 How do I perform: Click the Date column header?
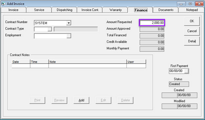[x=21, y=62]
